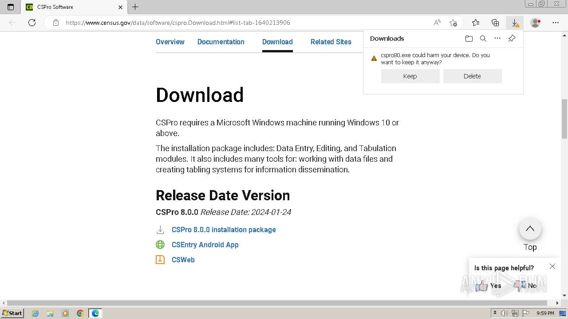
Task: Close the page helpful feedback box
Action: click(552, 266)
